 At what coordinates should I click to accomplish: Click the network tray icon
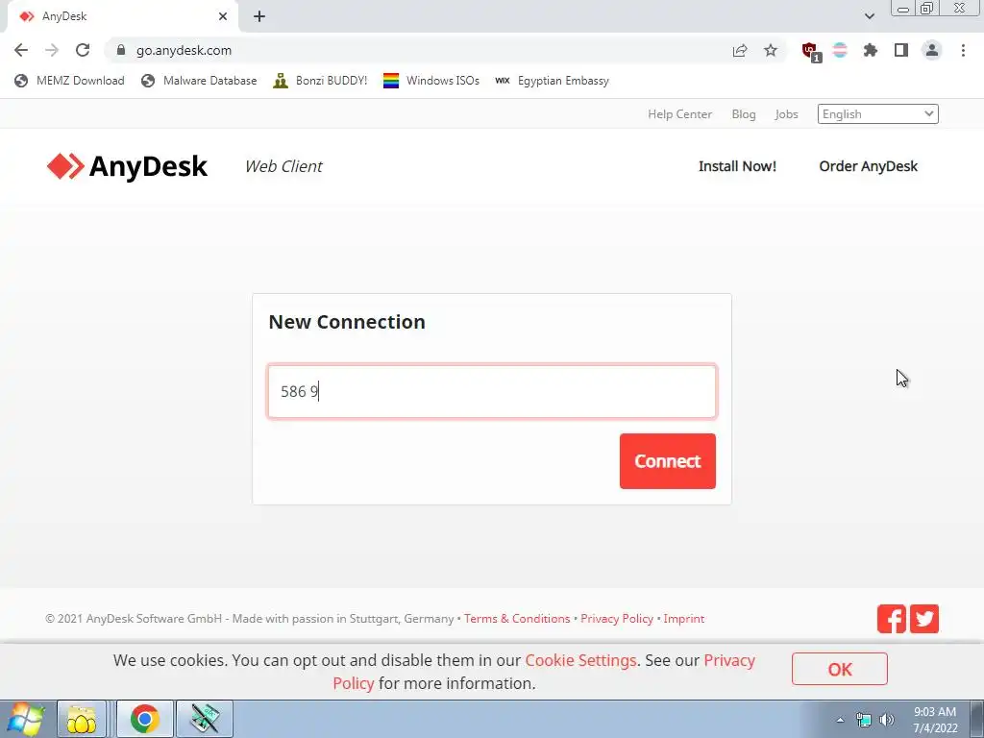coord(864,720)
